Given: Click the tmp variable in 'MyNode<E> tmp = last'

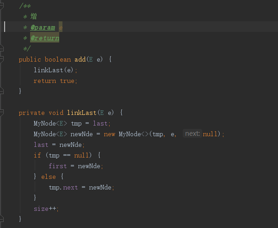Looking at the screenshot, I should [x=76, y=123].
